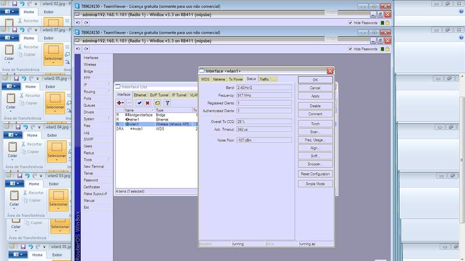Click the Overall Tx CCQ field showing 29 %
The image size is (465, 261).
264,122
